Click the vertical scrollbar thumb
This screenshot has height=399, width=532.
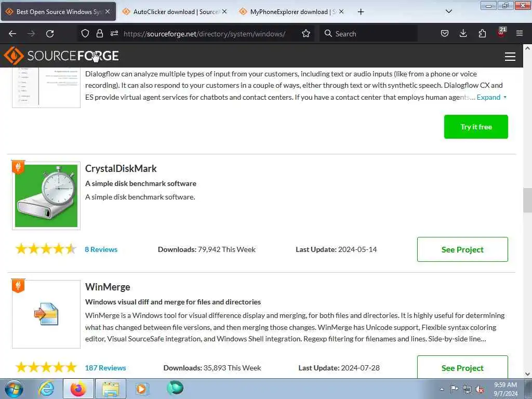pyautogui.click(x=527, y=200)
